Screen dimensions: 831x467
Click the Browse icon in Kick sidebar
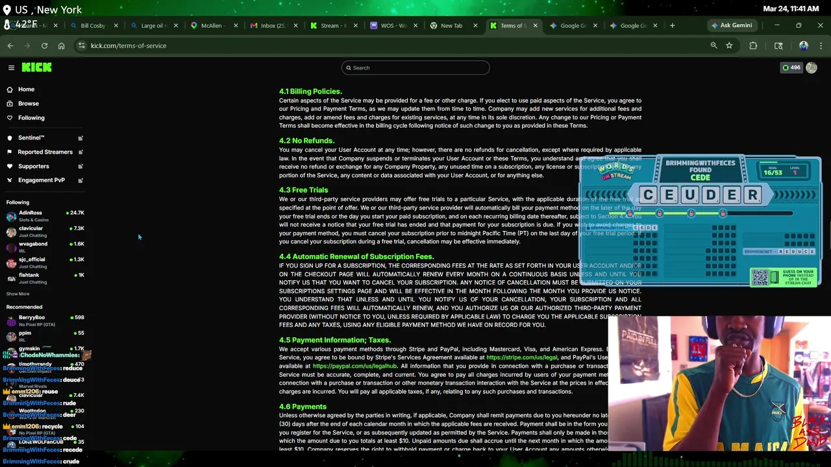[x=10, y=104]
